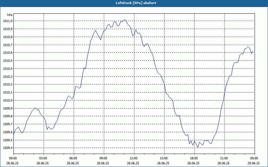
Task: Pick the 1009,9 axis label
Action: point(8,108)
